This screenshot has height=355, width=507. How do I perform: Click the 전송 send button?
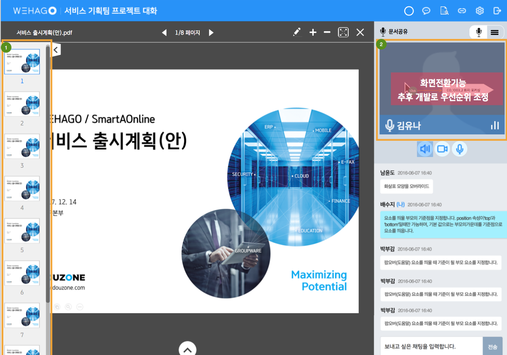pyautogui.click(x=492, y=346)
